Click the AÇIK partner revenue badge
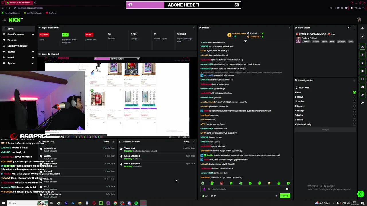The height and width of the screenshot is (206, 367). click(x=65, y=35)
